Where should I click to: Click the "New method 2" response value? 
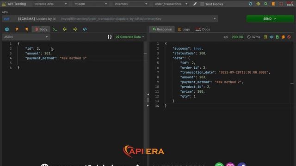click(x=228, y=82)
